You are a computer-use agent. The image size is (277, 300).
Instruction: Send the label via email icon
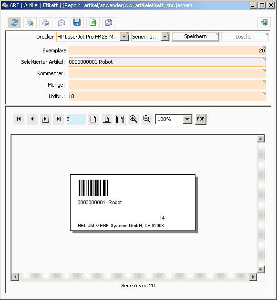[x=62, y=22]
